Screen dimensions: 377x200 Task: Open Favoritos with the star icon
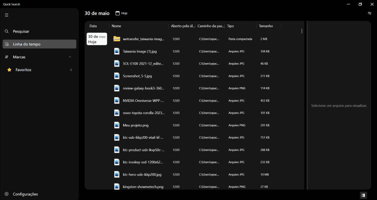[23, 70]
